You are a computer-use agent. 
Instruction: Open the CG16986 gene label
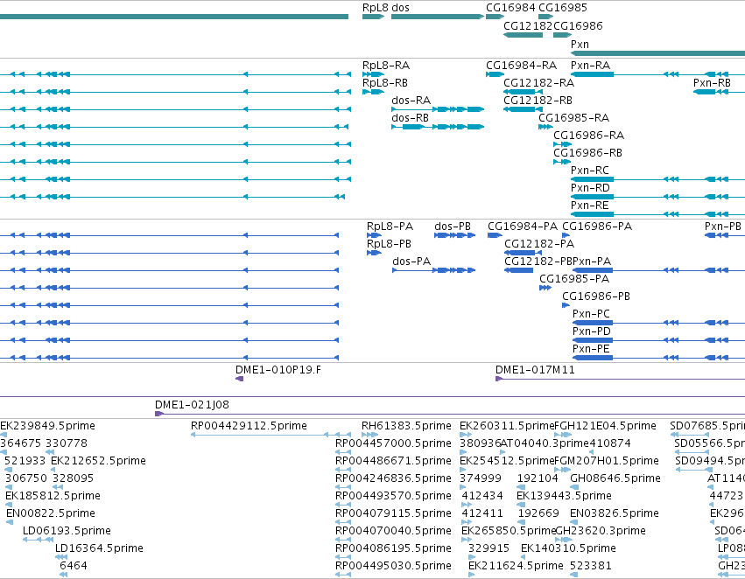(579, 25)
